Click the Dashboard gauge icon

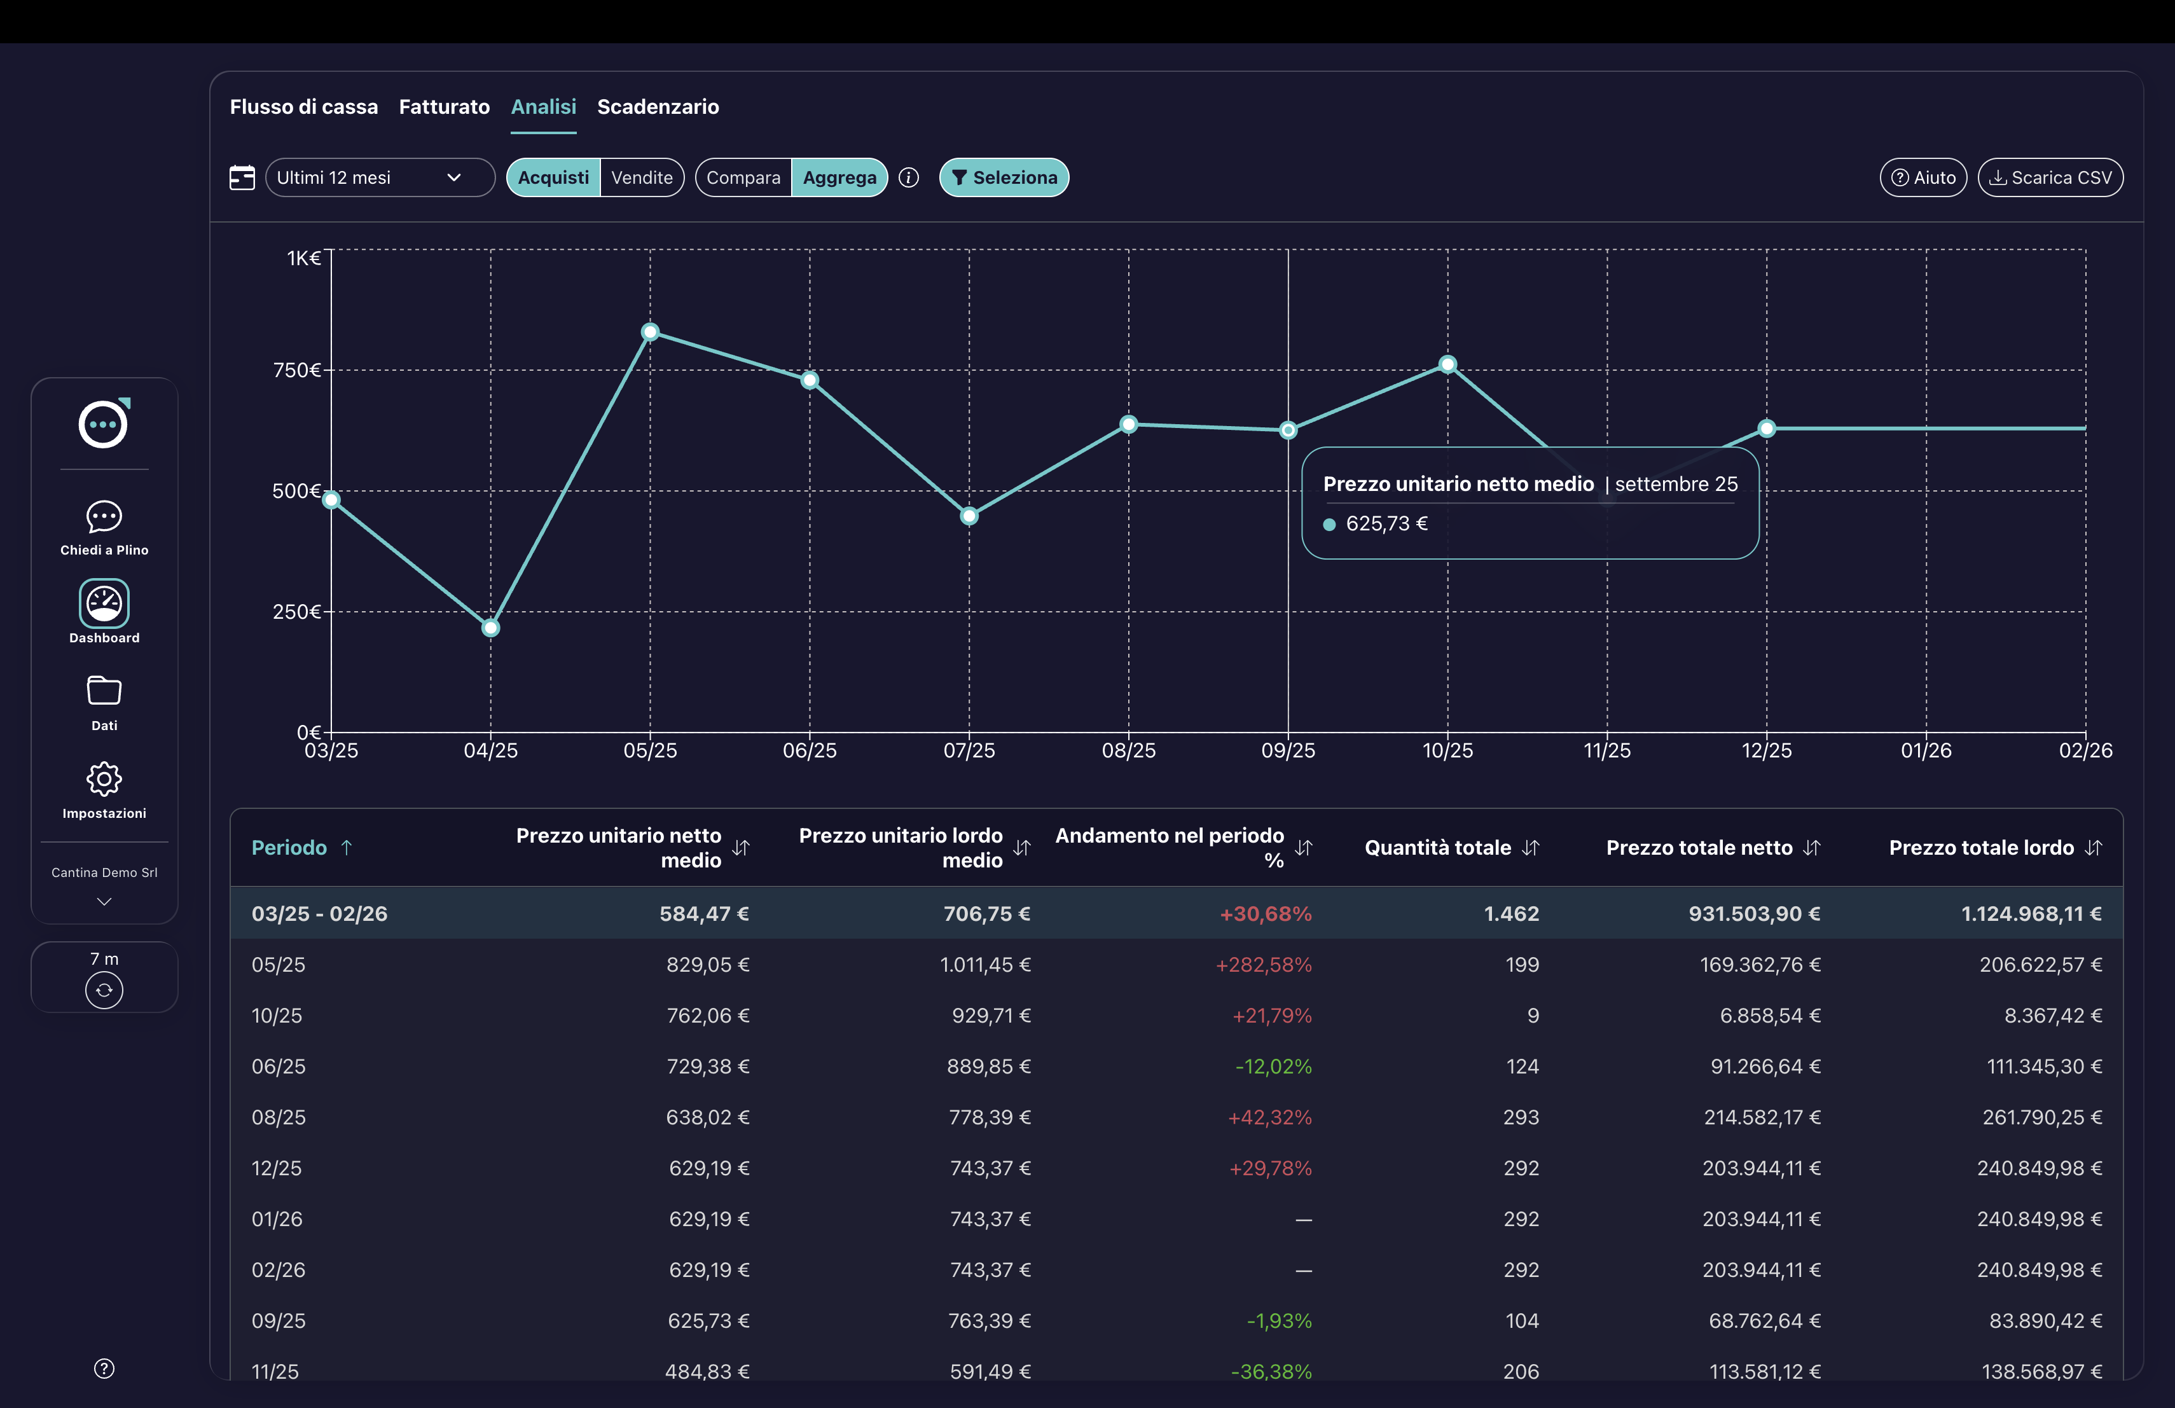coord(103,603)
